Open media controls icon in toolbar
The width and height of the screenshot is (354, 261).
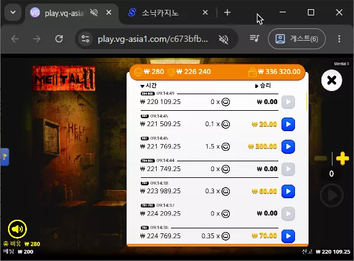pyautogui.click(x=254, y=38)
